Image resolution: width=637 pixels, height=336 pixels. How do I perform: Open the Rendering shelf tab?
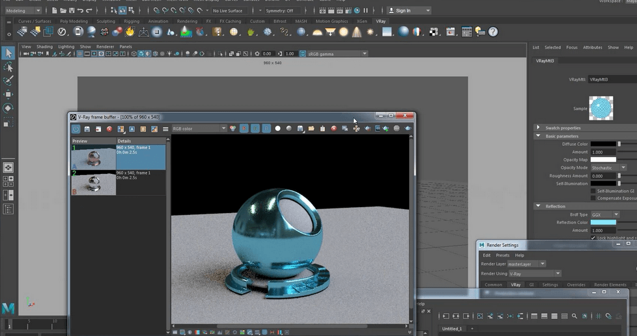[x=187, y=21]
